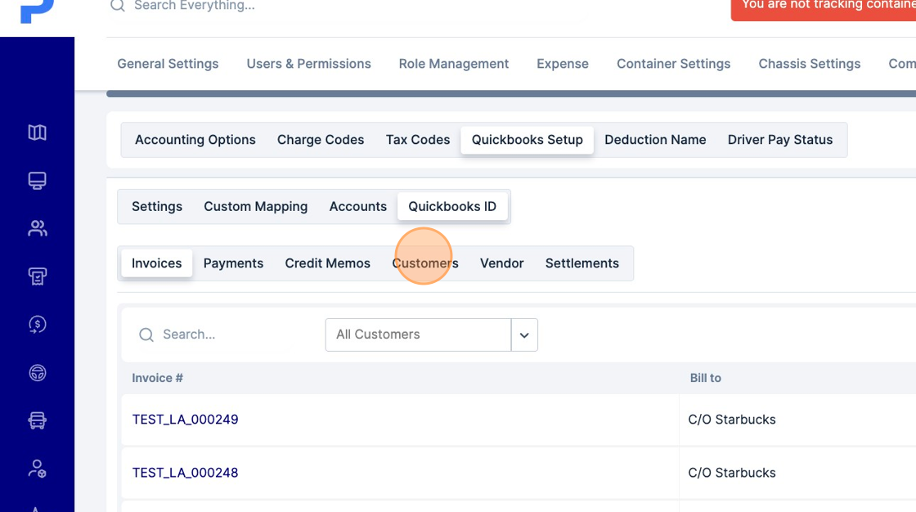
Task: Open the truck front sidebar icon
Action: (x=38, y=420)
